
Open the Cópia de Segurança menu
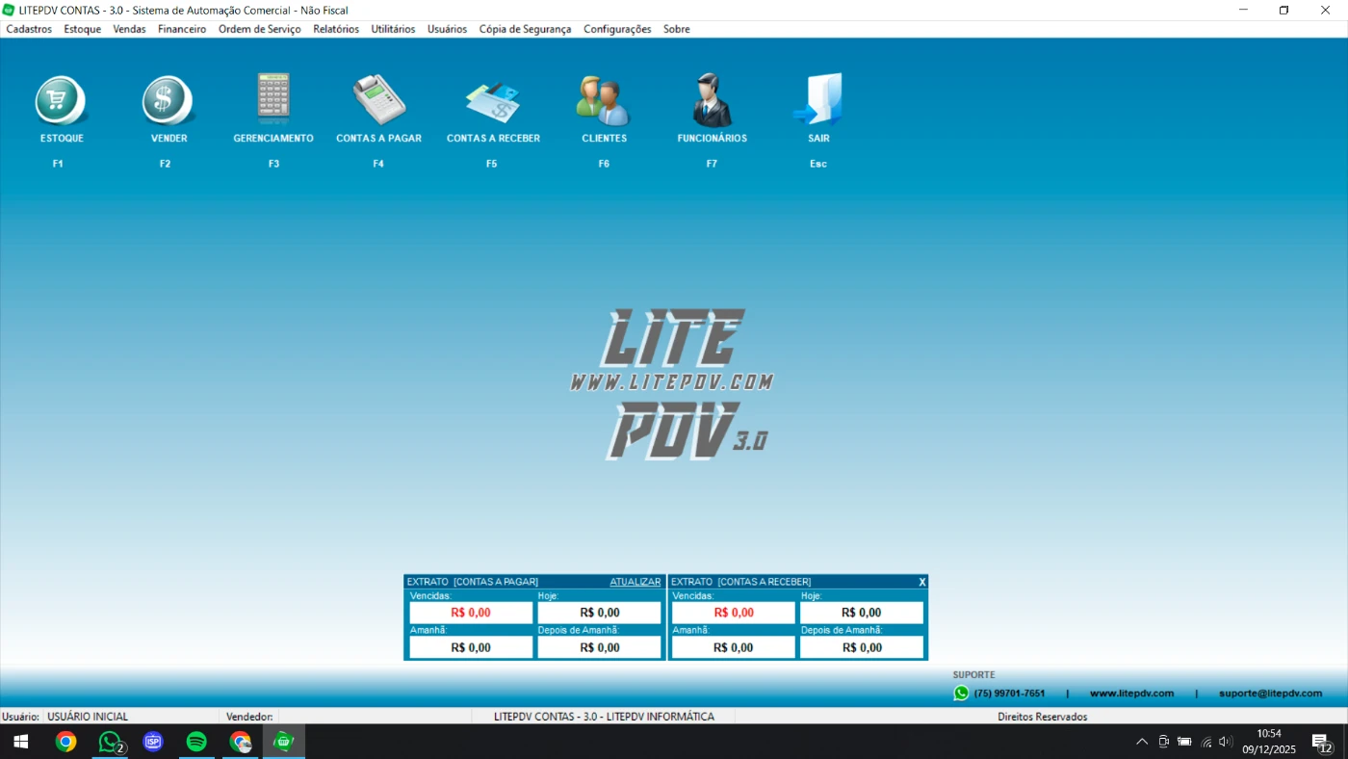[x=525, y=29]
